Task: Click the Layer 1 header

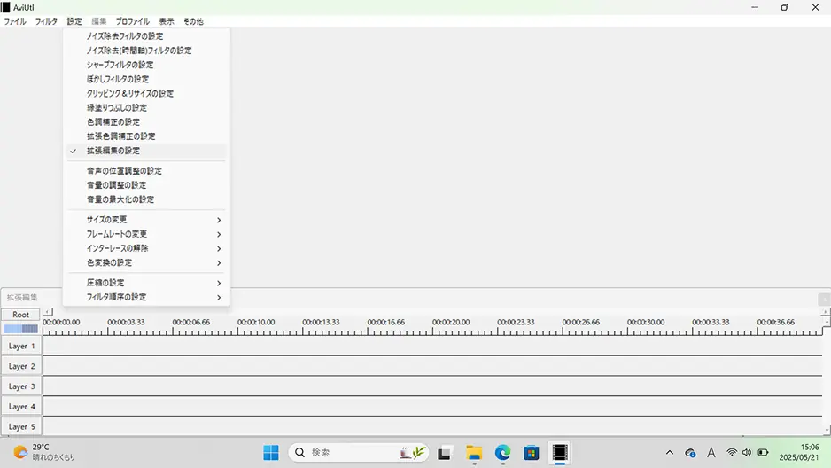Action: (x=21, y=346)
